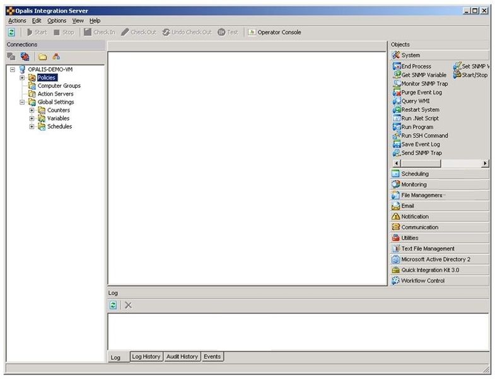Image resolution: width=495 pixels, height=379 pixels.
Task: Select the Send SNMP Trap object
Action: coord(417,153)
